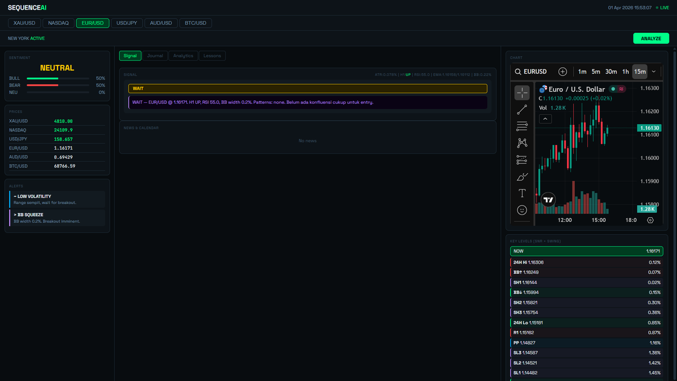677x381 pixels.
Task: Click the yellow WAIT signal banner
Action: [x=307, y=89]
